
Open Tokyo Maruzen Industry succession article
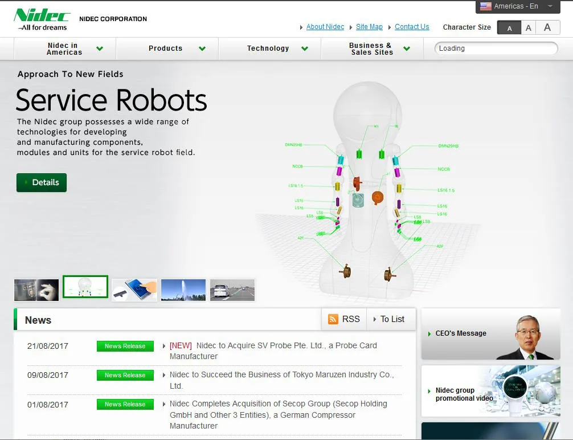coord(282,380)
